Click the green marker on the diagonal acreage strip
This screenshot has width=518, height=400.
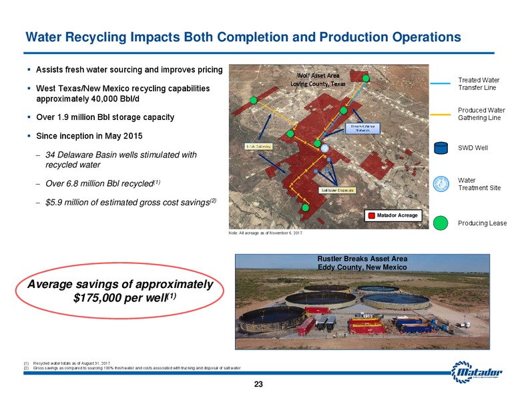point(254,100)
